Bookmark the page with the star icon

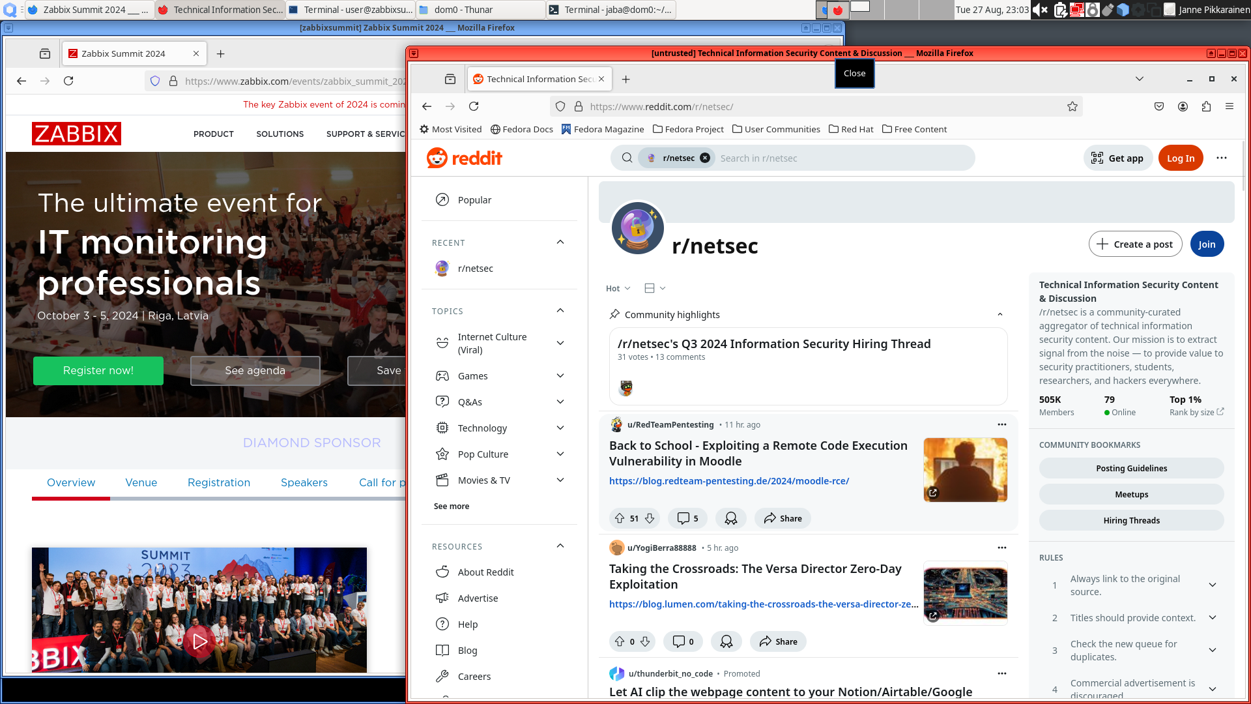click(x=1072, y=106)
